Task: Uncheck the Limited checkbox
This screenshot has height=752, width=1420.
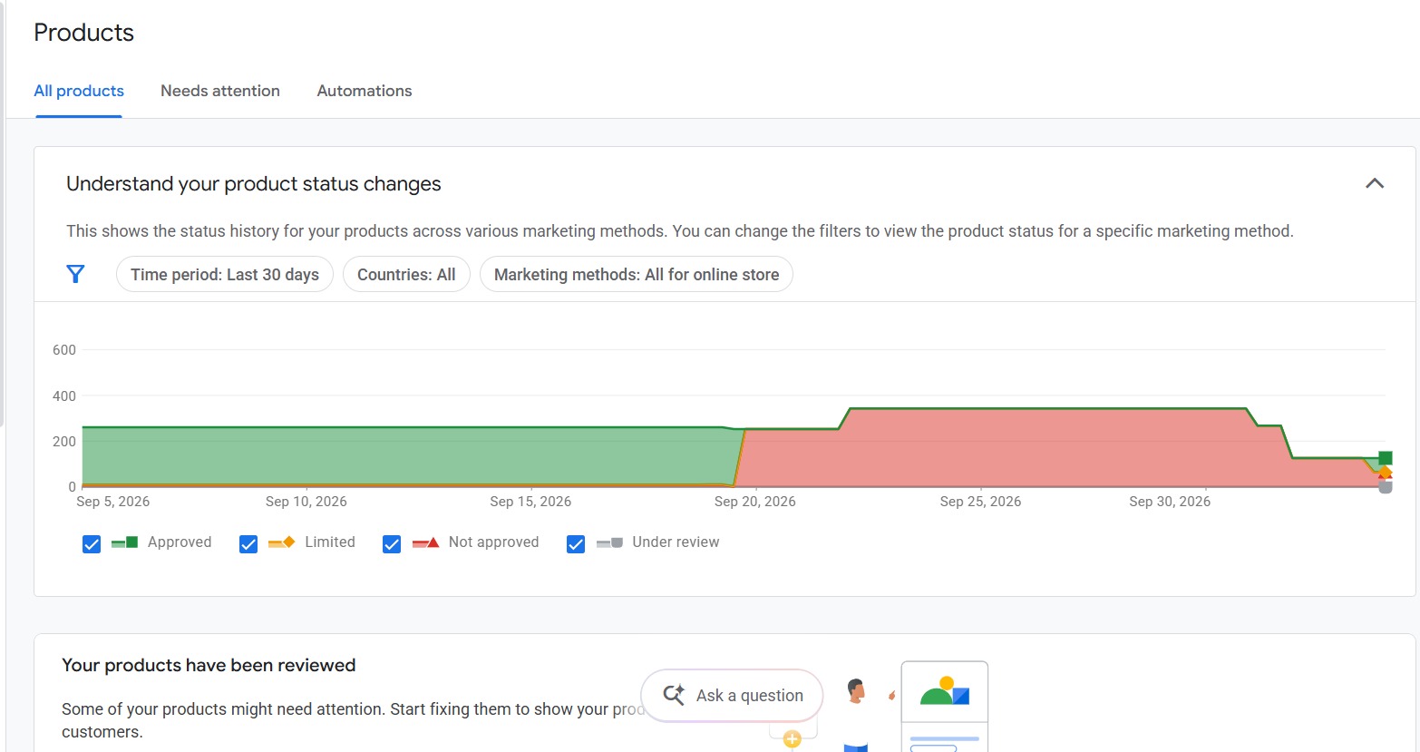Action: tap(248, 543)
